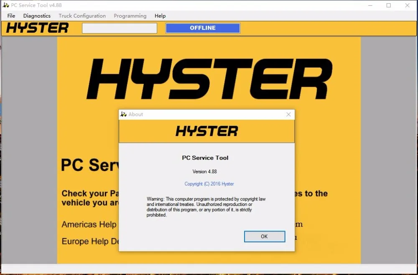Click the empty field beside the Hyster logo
This screenshot has height=275, width=418.
tap(120, 28)
